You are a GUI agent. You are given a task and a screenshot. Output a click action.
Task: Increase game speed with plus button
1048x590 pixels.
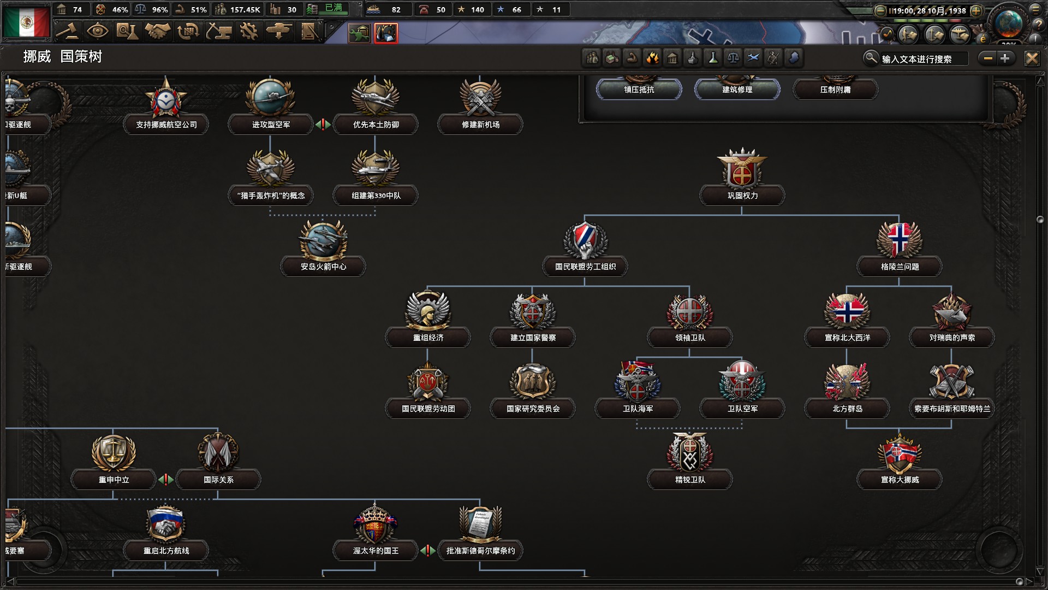pos(976,10)
